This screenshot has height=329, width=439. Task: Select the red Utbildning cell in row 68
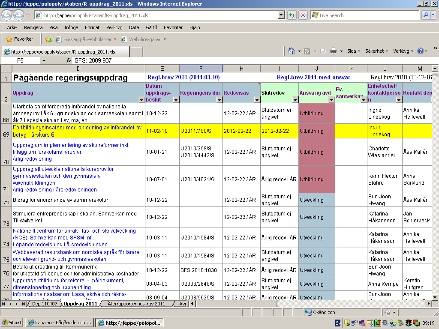point(317,113)
